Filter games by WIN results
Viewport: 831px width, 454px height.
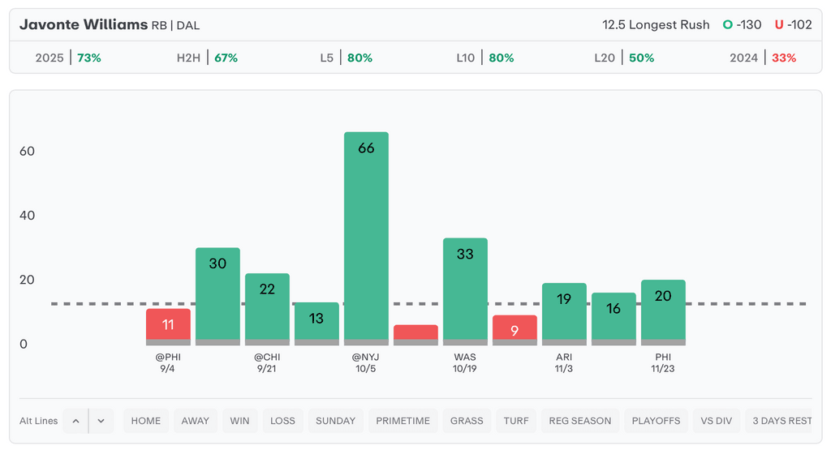coord(240,421)
